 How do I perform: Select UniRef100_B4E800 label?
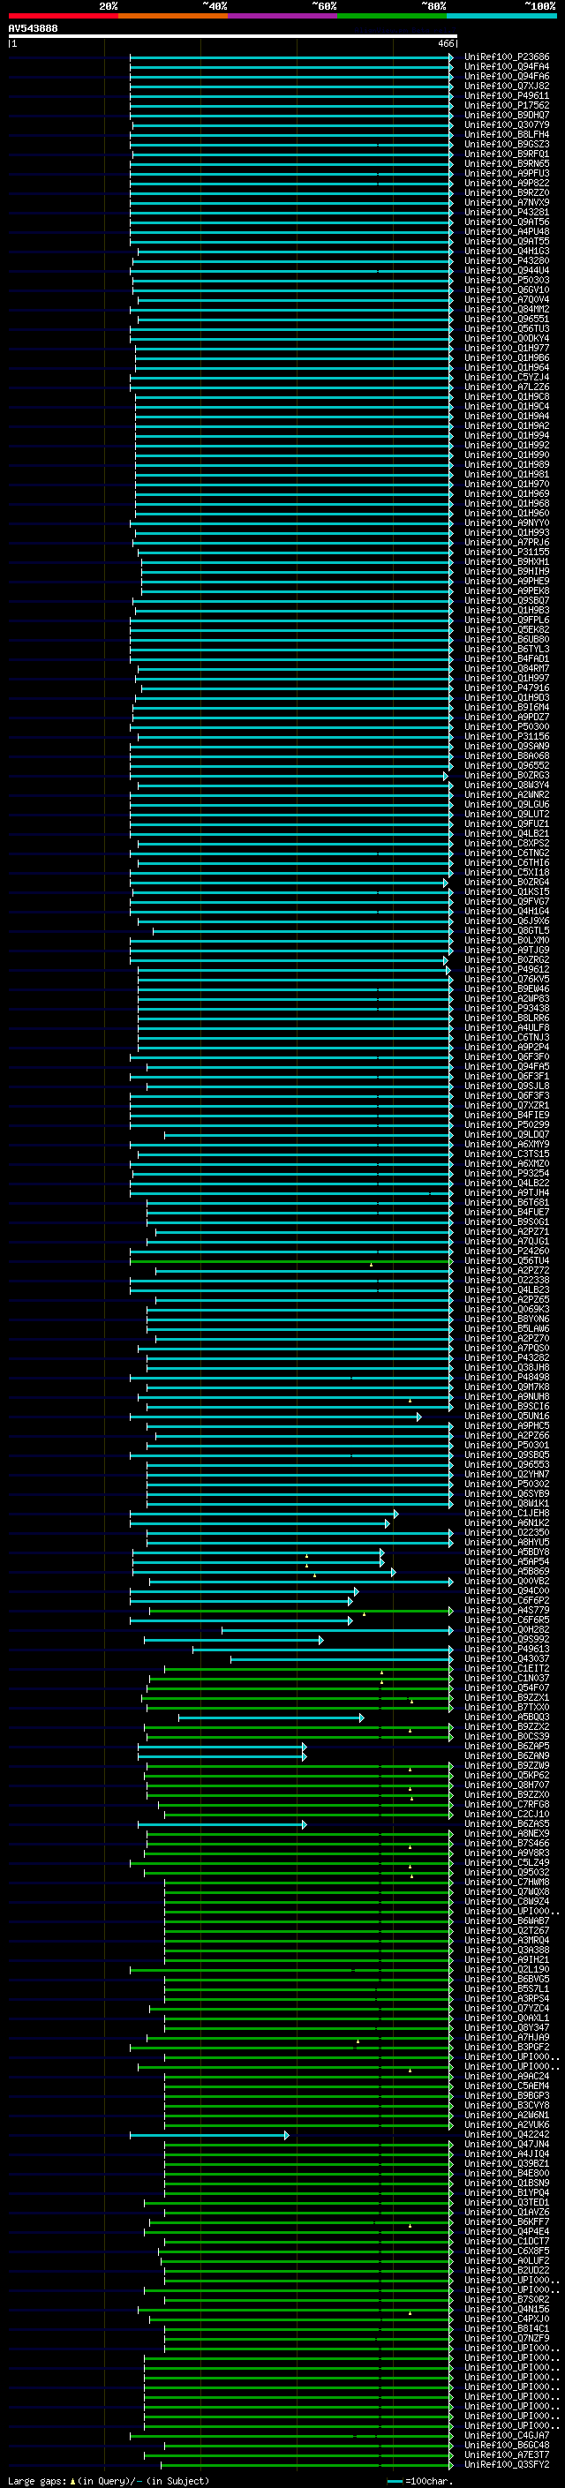[507, 2173]
